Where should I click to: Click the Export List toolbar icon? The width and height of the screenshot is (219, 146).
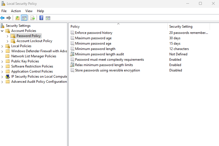[33, 18]
